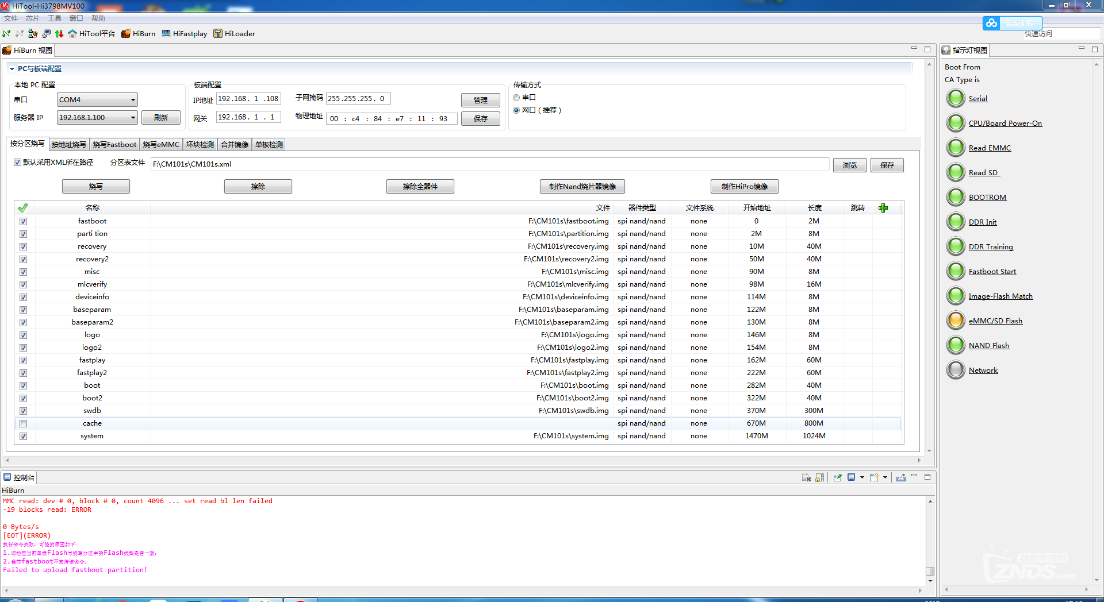Viewport: 1104px width, 602px height.
Task: Uncheck the fastboot partition checkbox
Action: [x=23, y=221]
